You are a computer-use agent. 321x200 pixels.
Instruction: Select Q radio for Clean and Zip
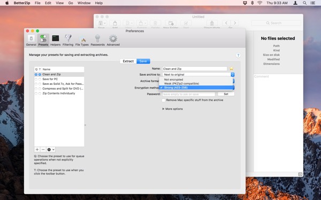[x=36, y=75]
